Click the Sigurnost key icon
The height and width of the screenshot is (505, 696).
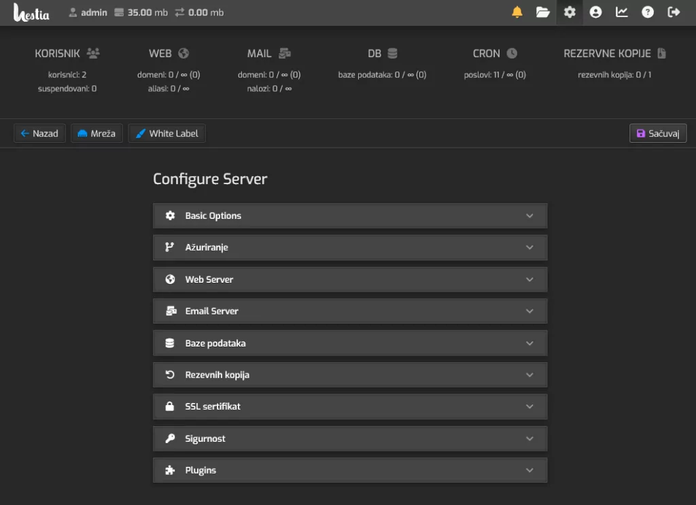[170, 438]
